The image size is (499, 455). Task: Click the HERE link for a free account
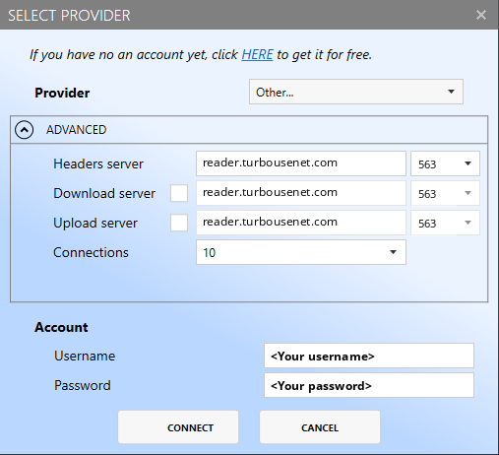click(257, 54)
